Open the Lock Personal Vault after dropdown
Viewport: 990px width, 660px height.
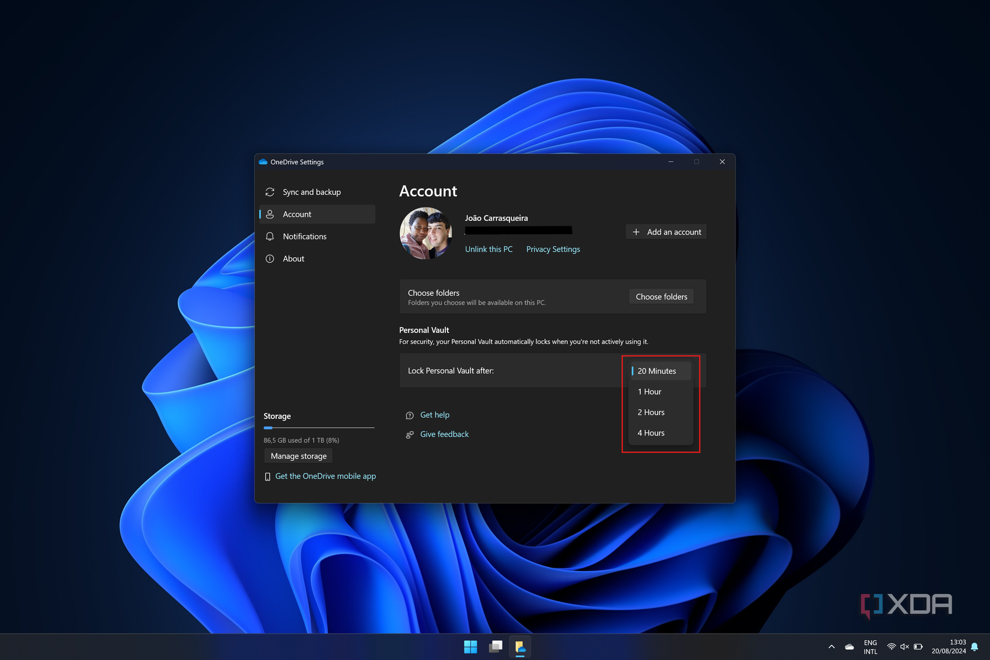click(659, 371)
